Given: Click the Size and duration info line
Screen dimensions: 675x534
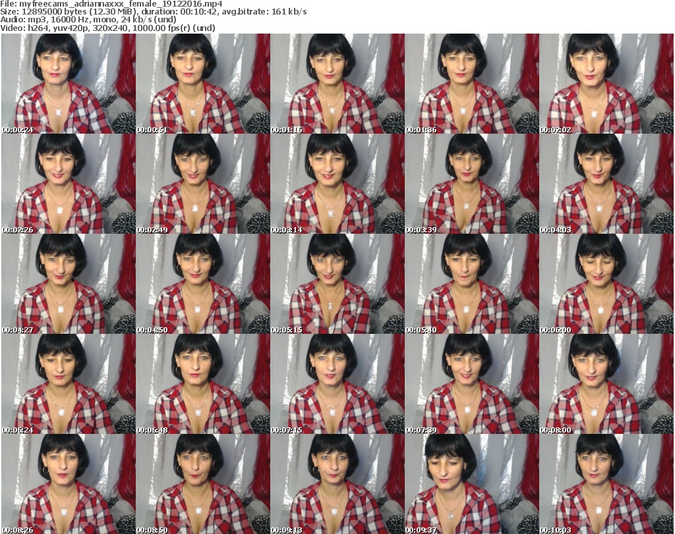Looking at the screenshot, I should click(154, 12).
